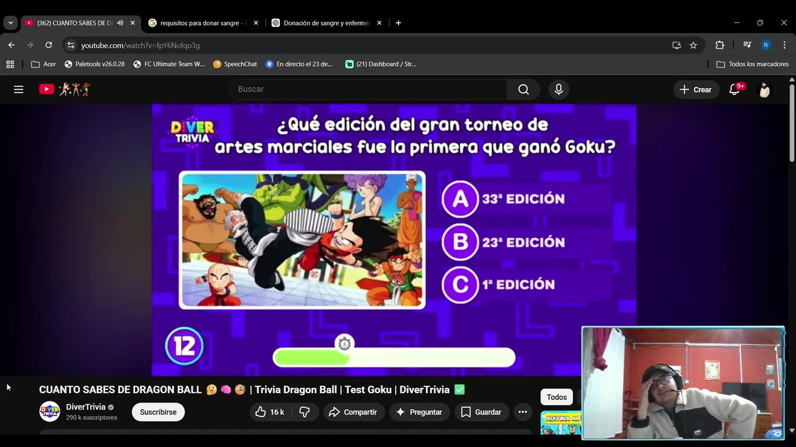Click the Guardar button
The height and width of the screenshot is (447, 796).
pyautogui.click(x=481, y=412)
